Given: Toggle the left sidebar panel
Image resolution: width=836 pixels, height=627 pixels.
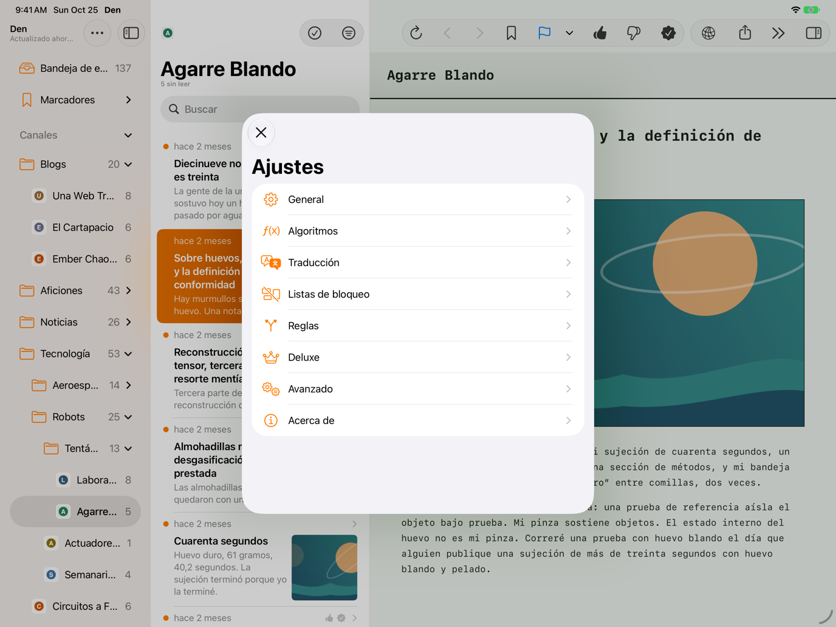Looking at the screenshot, I should (131, 33).
